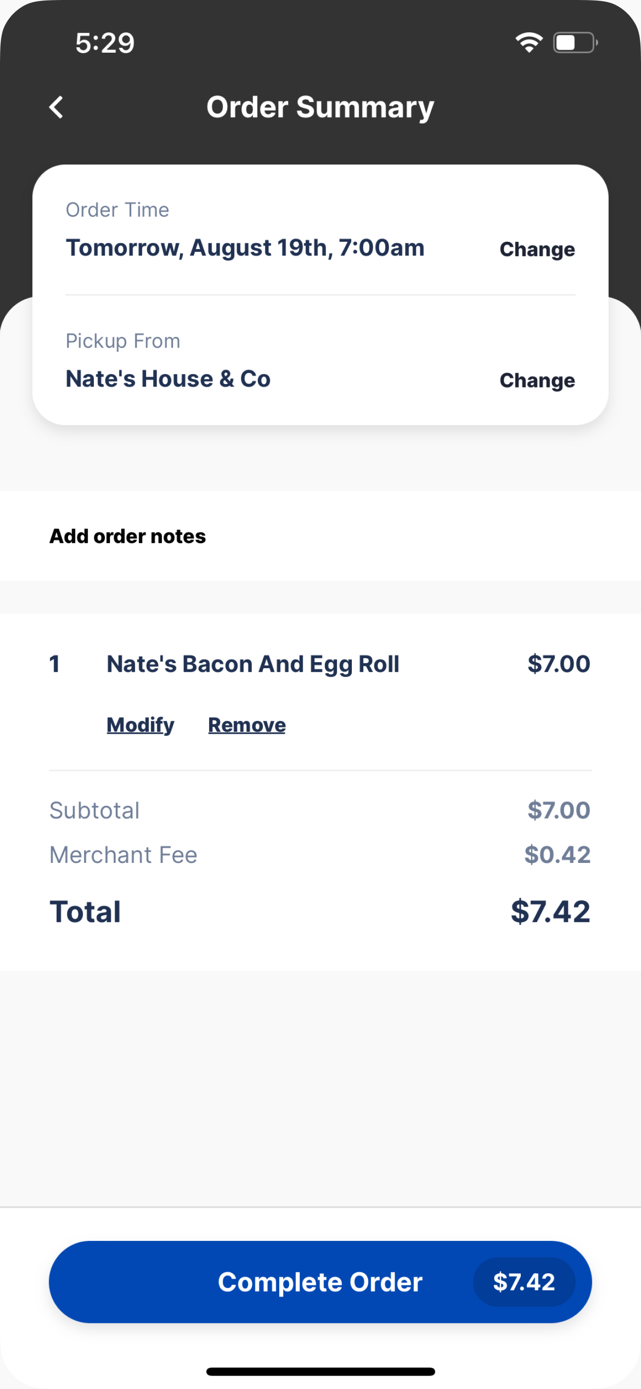Change the order time
The height and width of the screenshot is (1389, 641).
[537, 249]
